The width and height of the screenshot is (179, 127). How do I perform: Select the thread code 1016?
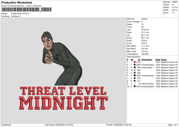[x=158, y=70]
